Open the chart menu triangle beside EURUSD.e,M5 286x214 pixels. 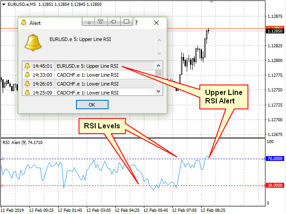(x=4, y=4)
